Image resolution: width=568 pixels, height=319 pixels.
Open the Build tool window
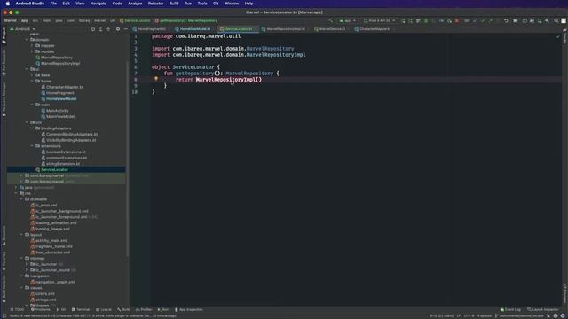[123, 309]
